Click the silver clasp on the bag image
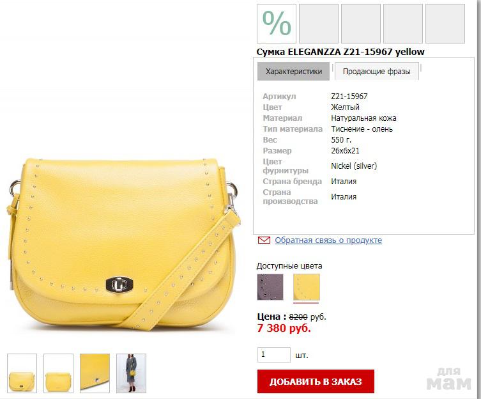Image resolution: width=481 pixels, height=399 pixels. pyautogui.click(x=119, y=285)
